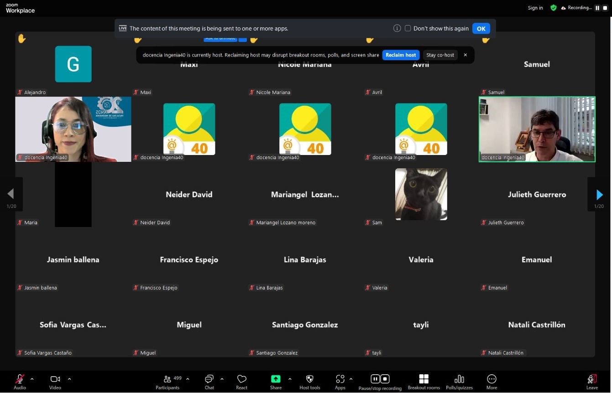Image resolution: width=612 pixels, height=393 pixels.
Task: Pause or stop the recording
Action: tap(380, 382)
